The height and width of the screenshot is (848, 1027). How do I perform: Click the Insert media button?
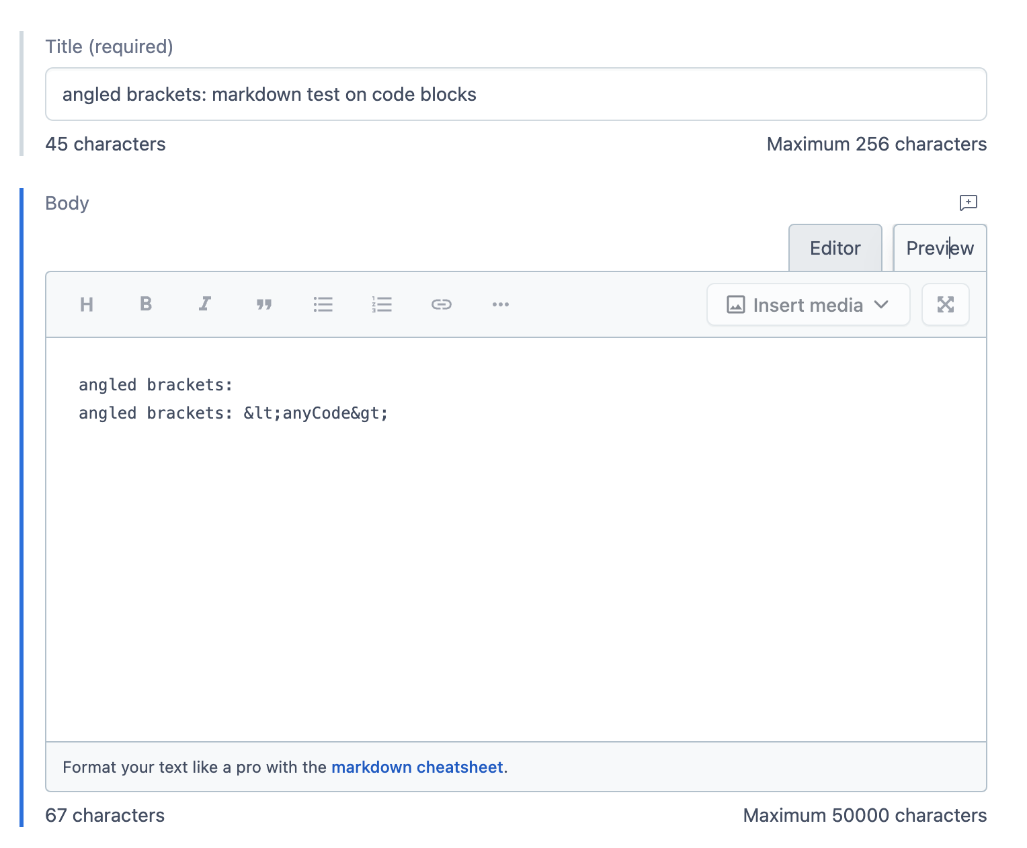pos(807,304)
